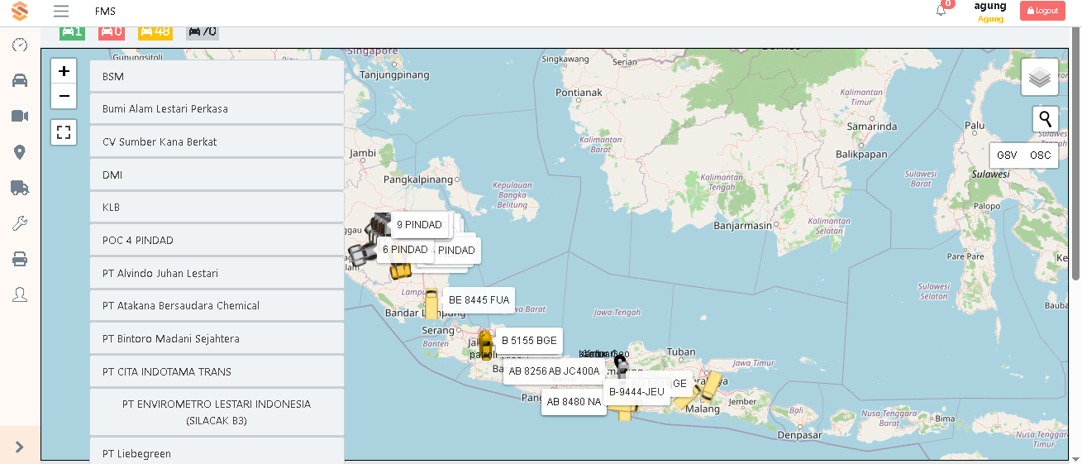The height and width of the screenshot is (464, 1082).
Task: Open the wrench maintenance icon in sidebar
Action: point(20,223)
